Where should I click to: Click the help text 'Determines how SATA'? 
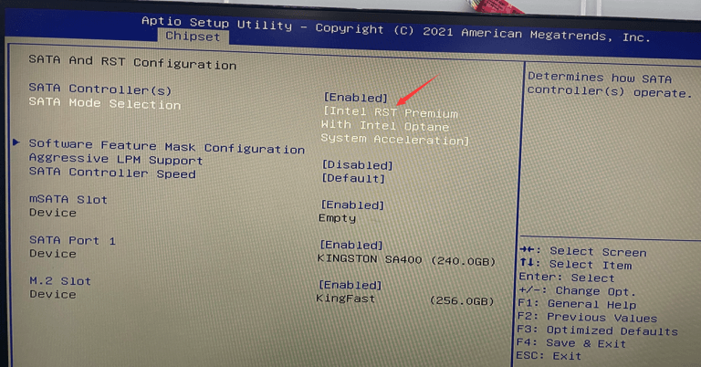[x=600, y=78]
